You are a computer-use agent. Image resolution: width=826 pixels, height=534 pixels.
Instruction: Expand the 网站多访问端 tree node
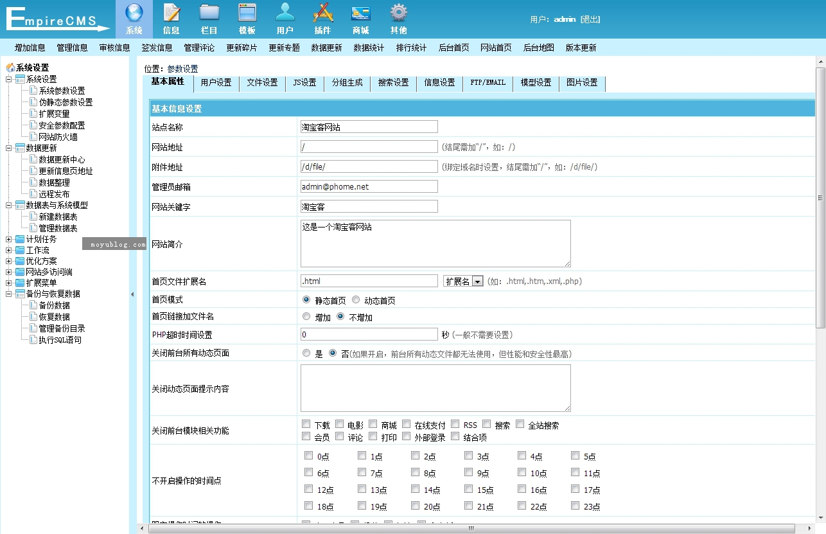tap(9, 272)
